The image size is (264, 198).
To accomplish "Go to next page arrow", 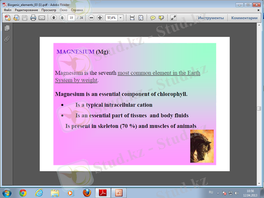I will pyautogui.click(x=62, y=18).
